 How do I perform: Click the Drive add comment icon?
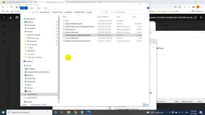point(17,18)
